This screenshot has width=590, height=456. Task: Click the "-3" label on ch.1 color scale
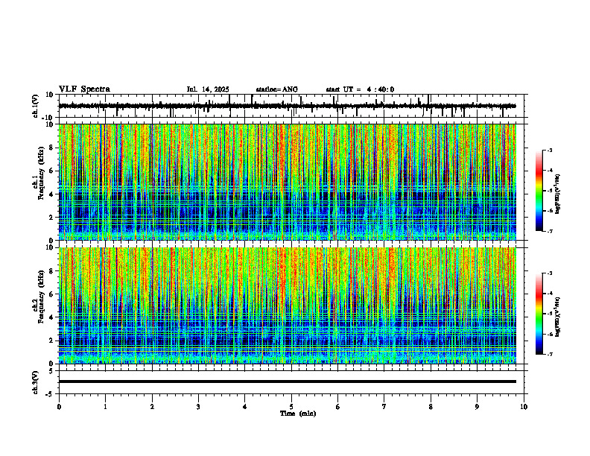(549, 150)
